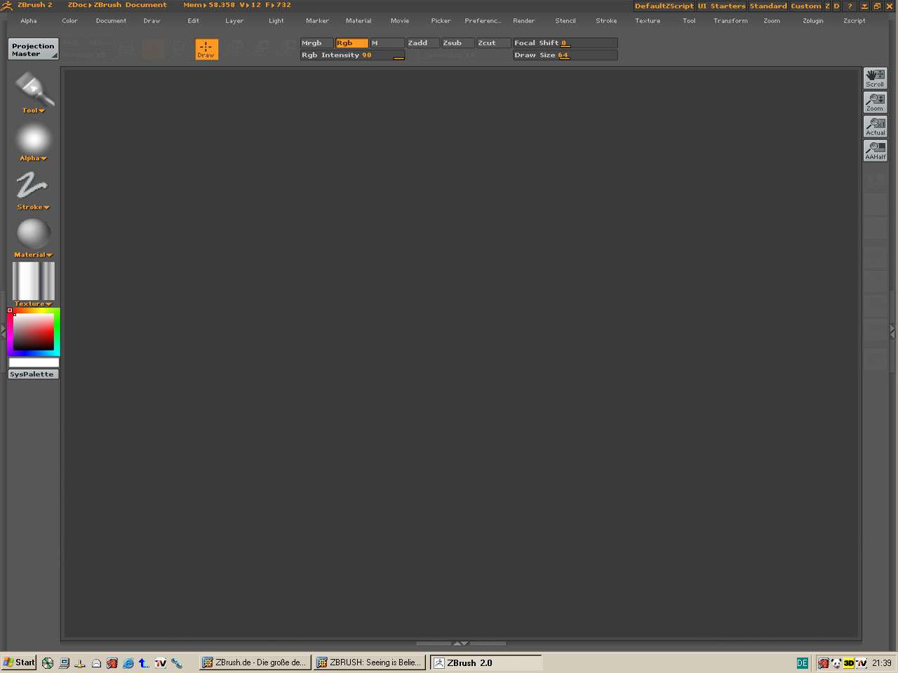Click the Actual size icon
This screenshot has width=898, height=673.
pos(875,126)
